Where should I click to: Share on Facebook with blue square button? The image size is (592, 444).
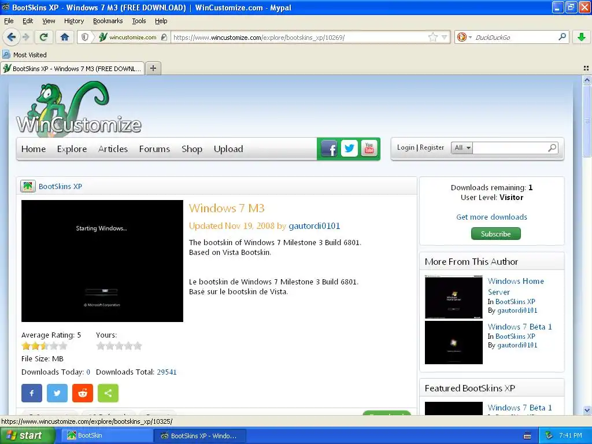click(32, 393)
